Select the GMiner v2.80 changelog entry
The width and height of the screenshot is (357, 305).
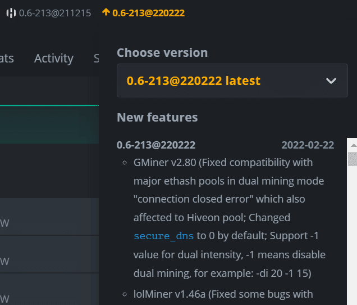[x=229, y=218]
